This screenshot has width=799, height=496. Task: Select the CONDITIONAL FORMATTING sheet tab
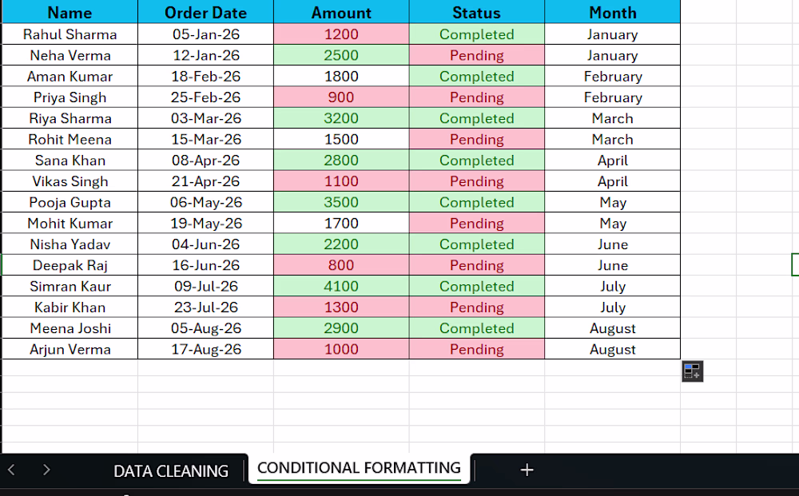coord(360,468)
